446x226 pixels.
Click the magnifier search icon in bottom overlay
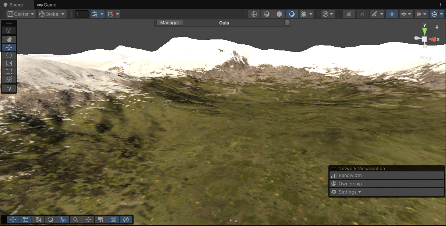point(76,220)
